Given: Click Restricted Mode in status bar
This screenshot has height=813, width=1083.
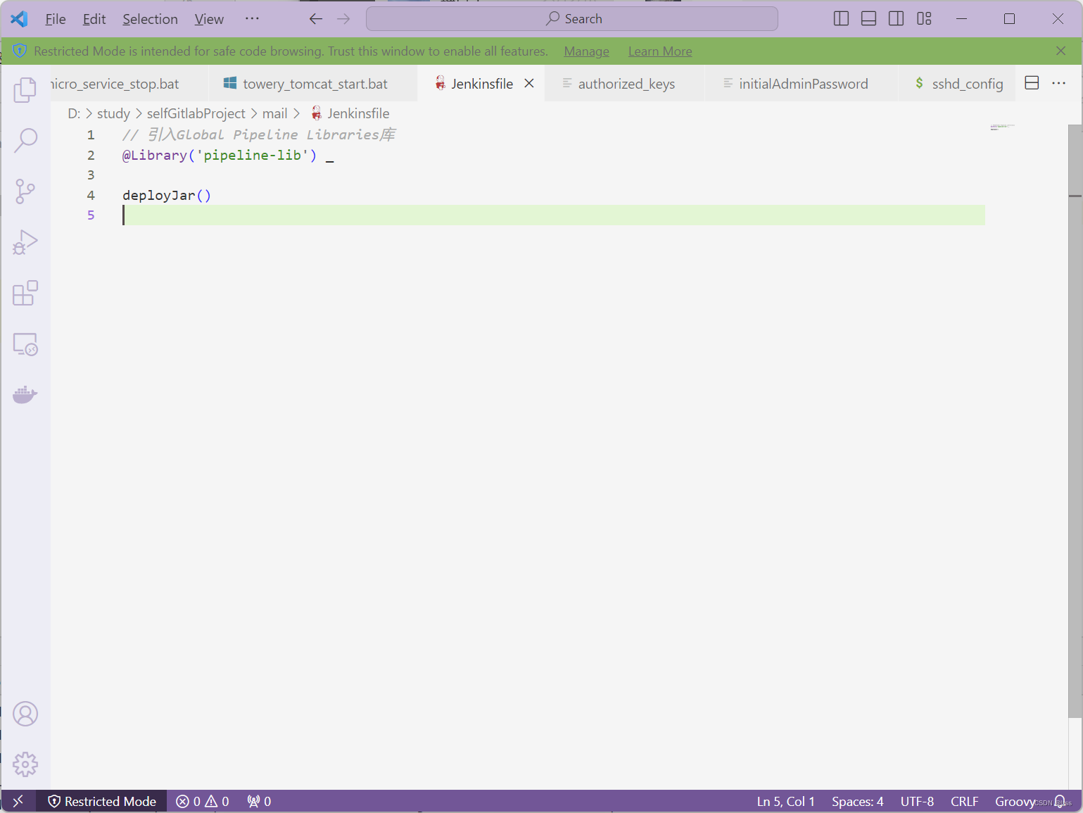Looking at the screenshot, I should click(x=102, y=801).
